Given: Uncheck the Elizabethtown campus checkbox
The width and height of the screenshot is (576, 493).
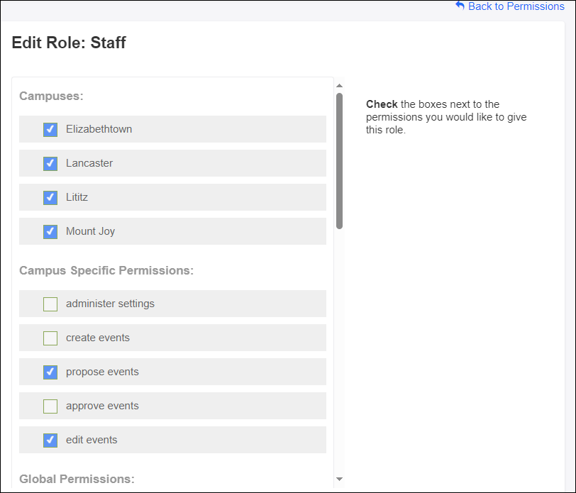Looking at the screenshot, I should [x=50, y=129].
